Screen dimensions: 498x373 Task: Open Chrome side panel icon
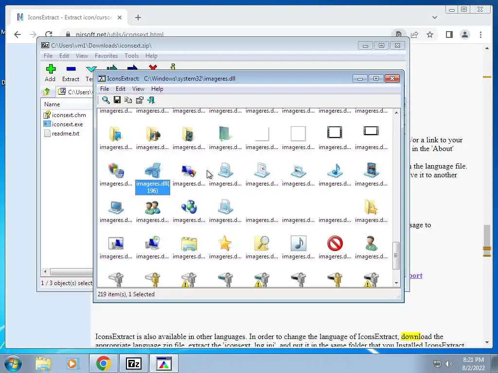tap(449, 34)
